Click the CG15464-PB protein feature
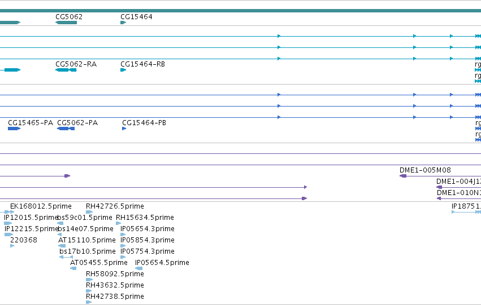This screenshot has width=481, height=305. [124, 129]
